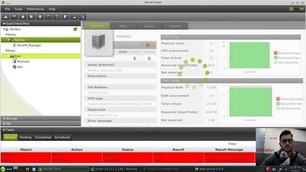Viewport: 306px width, 172px height.
Task: Click the Physical RAM row value 15 GB
Action: (211, 87)
